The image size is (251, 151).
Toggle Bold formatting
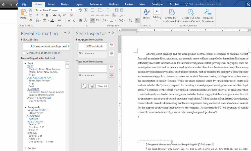[x=37, y=15]
